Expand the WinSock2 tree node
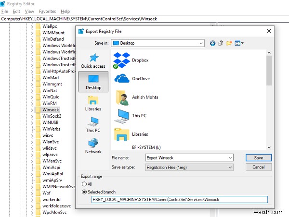This screenshot has width=289, height=217. (x=32, y=117)
